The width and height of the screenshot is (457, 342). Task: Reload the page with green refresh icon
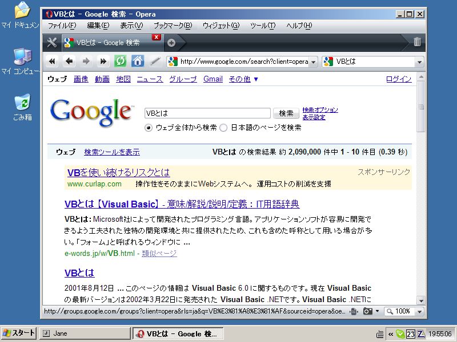click(x=121, y=62)
